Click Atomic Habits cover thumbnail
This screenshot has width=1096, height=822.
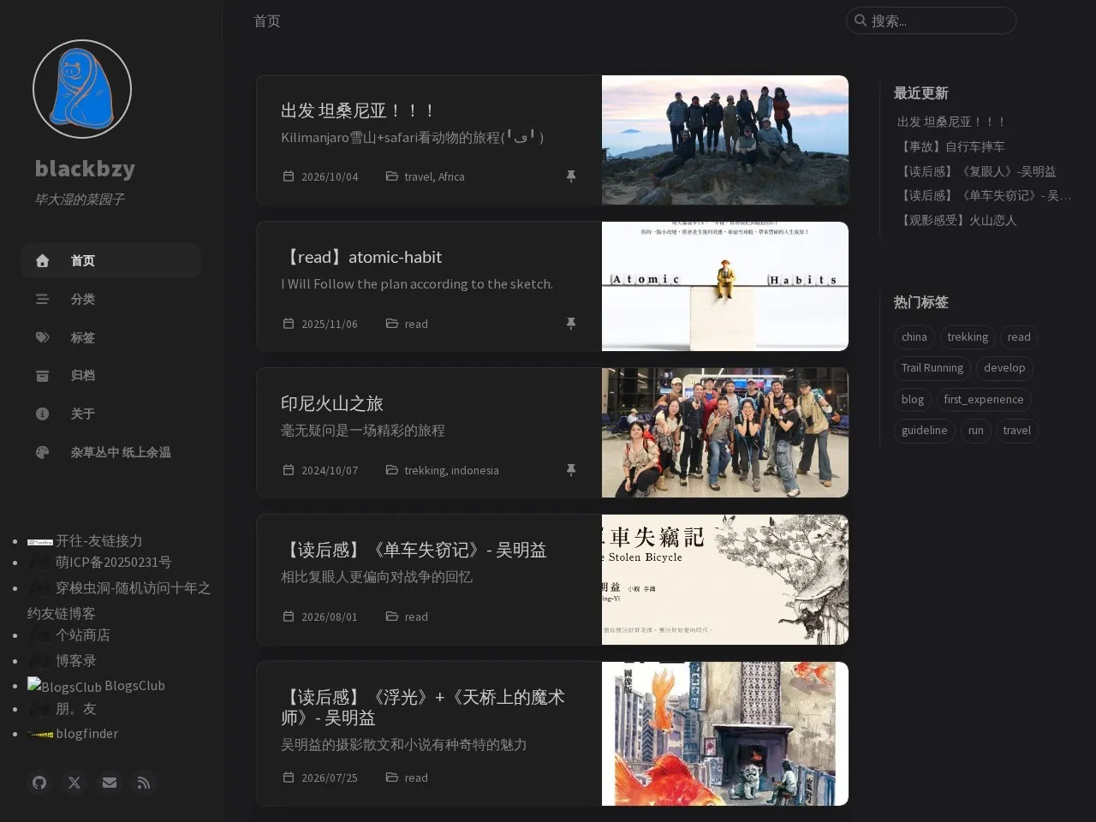pyautogui.click(x=725, y=287)
